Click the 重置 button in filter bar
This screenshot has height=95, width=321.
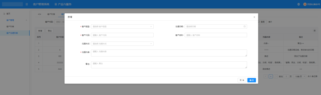tap(262, 22)
